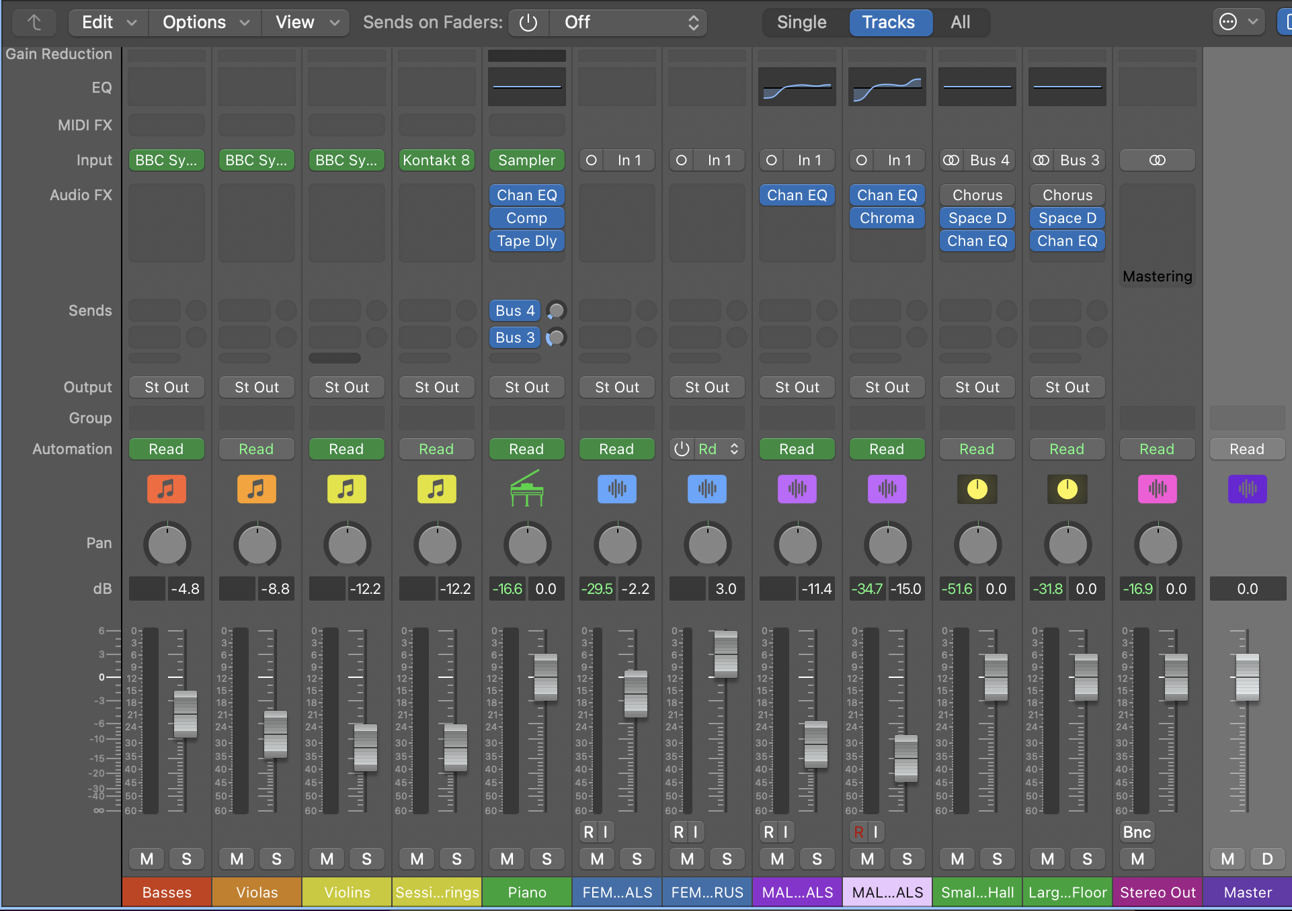The image size is (1292, 911).
Task: Click the FEM...ALS input format circle
Action: tap(591, 160)
